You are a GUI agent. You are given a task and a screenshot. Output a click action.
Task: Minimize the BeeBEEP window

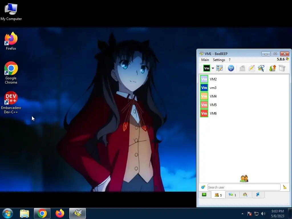tap(266, 54)
